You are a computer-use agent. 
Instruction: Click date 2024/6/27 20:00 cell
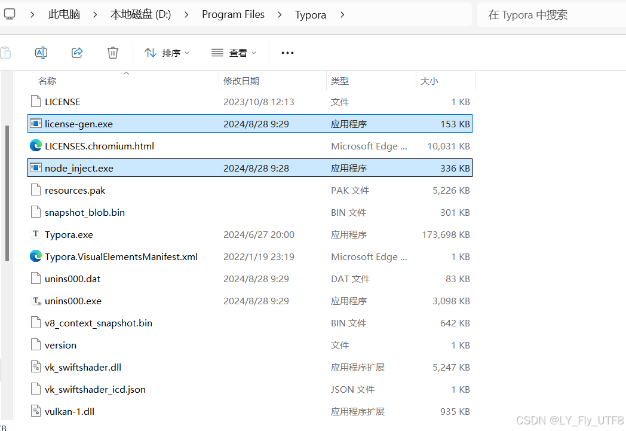click(x=259, y=235)
